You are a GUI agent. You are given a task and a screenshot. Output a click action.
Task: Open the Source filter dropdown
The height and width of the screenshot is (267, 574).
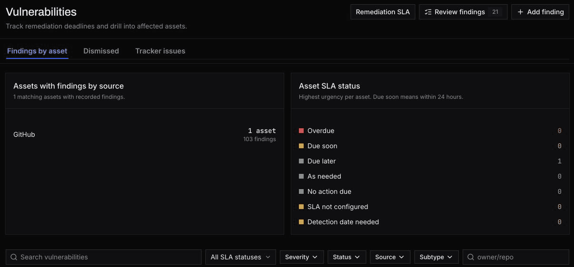tap(390, 257)
